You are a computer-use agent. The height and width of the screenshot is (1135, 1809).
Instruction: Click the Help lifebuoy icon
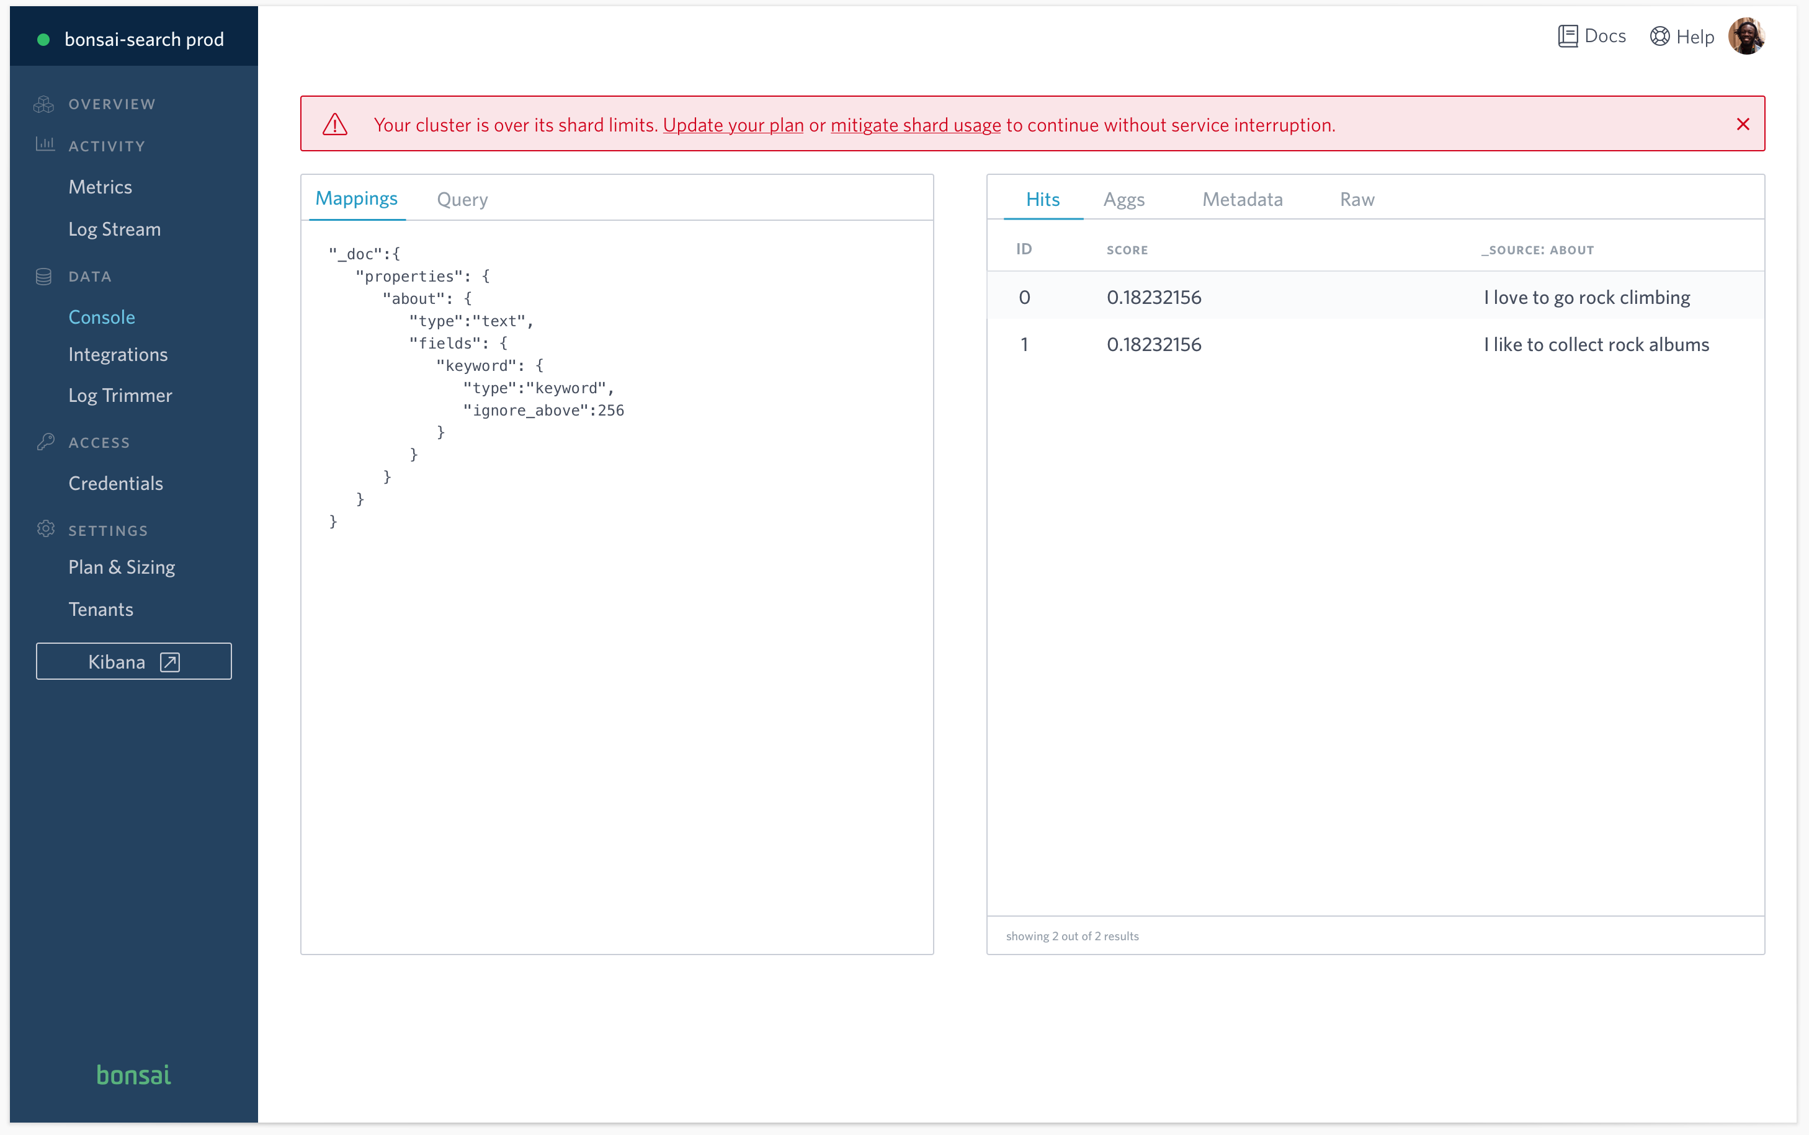click(1659, 36)
